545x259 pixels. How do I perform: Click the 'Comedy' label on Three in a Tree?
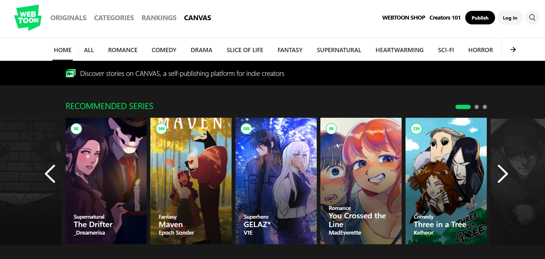[424, 217]
